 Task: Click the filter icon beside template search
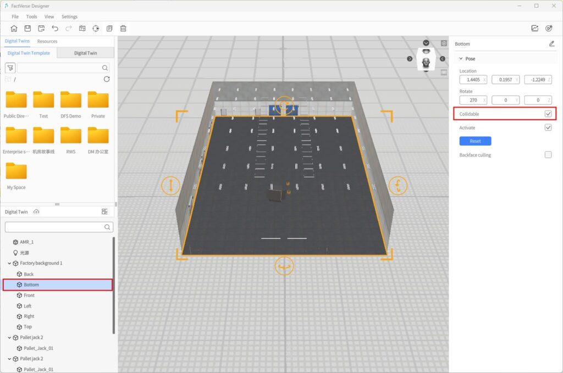tap(10, 68)
